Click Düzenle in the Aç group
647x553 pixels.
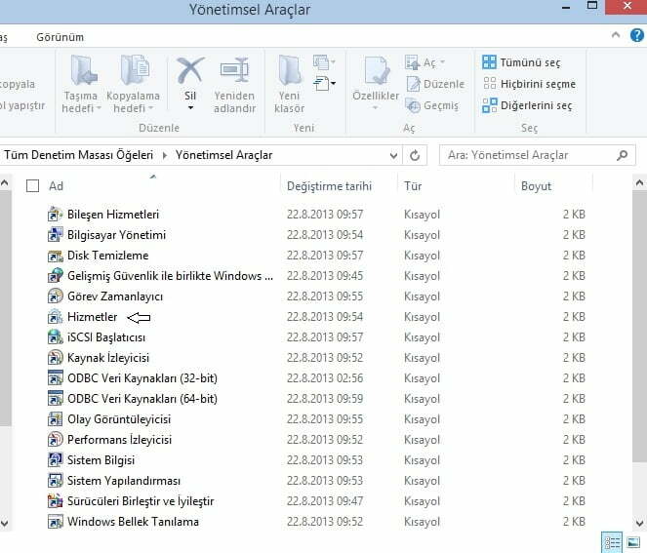click(x=436, y=84)
